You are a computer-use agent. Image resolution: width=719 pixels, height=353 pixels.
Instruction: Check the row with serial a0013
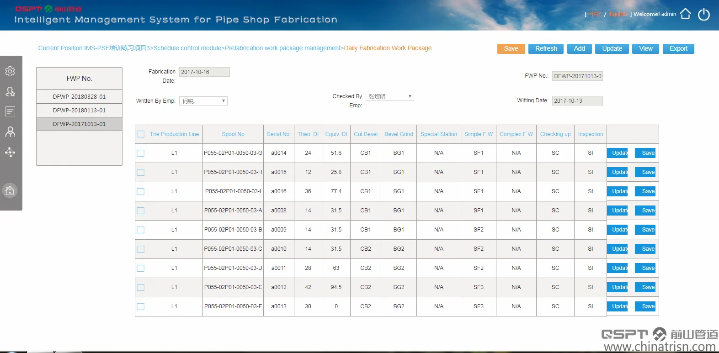pyautogui.click(x=141, y=307)
